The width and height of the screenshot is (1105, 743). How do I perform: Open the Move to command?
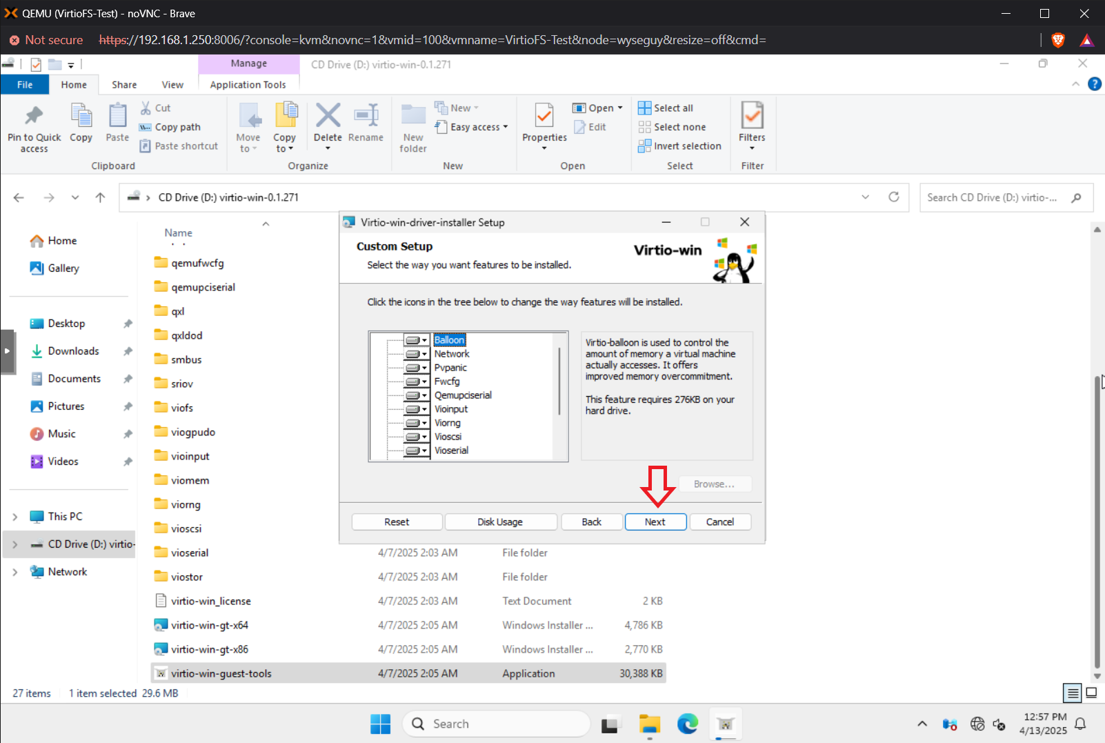pyautogui.click(x=248, y=128)
